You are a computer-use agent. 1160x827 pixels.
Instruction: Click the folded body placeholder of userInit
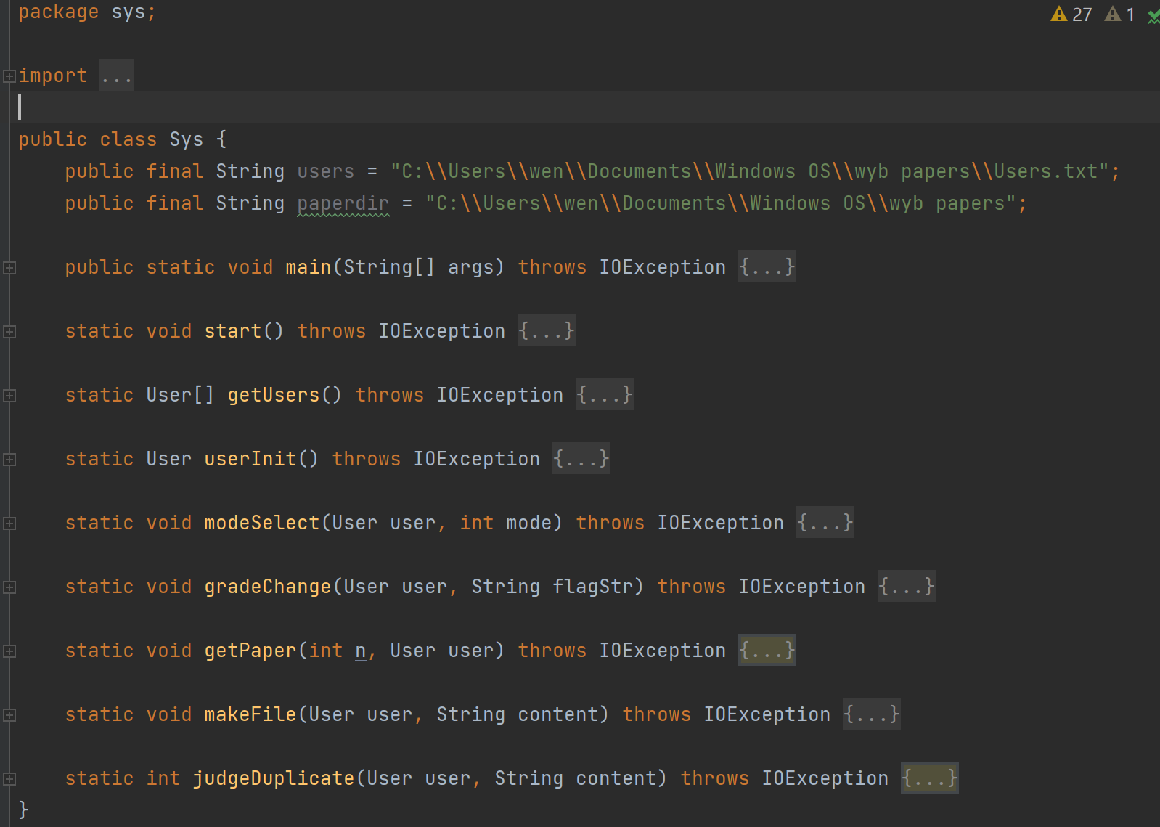(x=581, y=459)
